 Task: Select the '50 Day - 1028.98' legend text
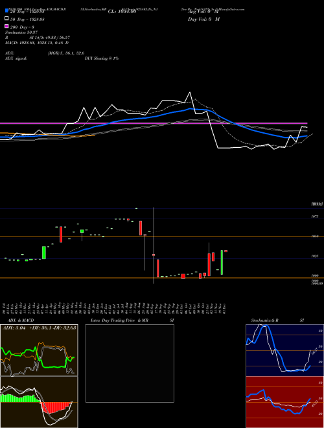(27, 19)
